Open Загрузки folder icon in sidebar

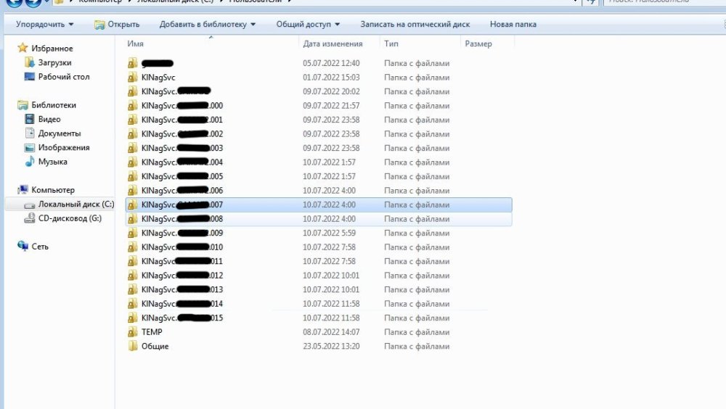(30, 62)
